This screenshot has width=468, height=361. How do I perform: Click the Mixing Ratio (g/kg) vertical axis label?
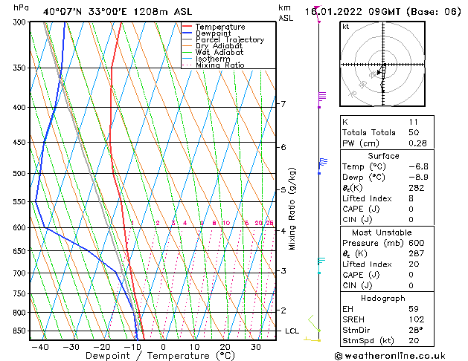(x=292, y=209)
